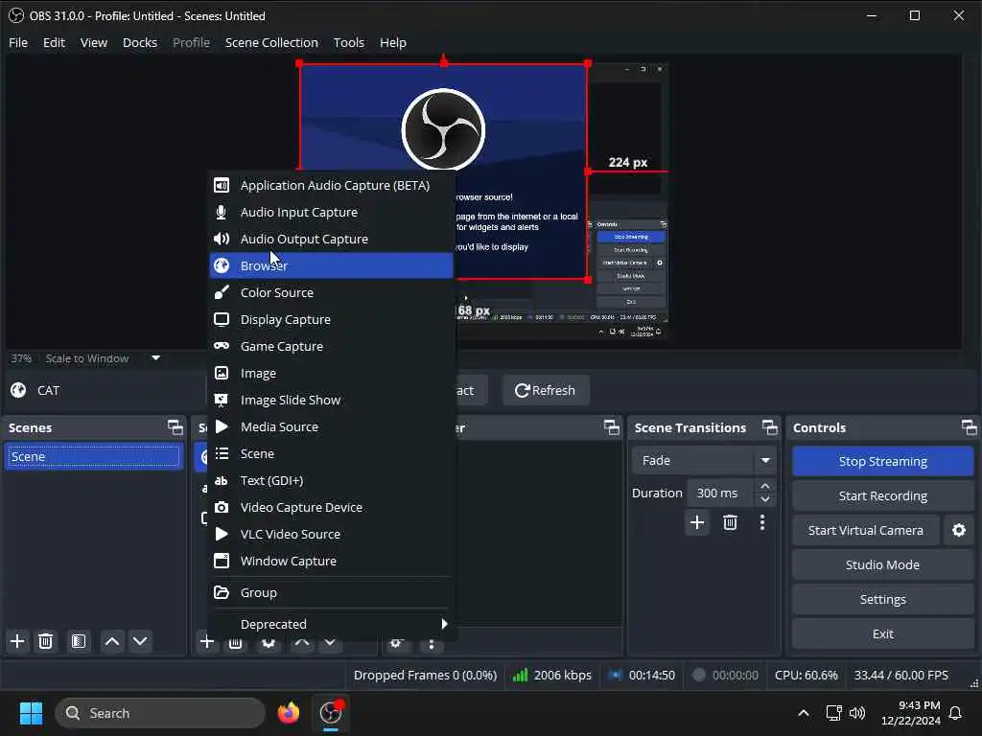Choose Scene from the source menu
The height and width of the screenshot is (736, 982).
(x=331, y=453)
